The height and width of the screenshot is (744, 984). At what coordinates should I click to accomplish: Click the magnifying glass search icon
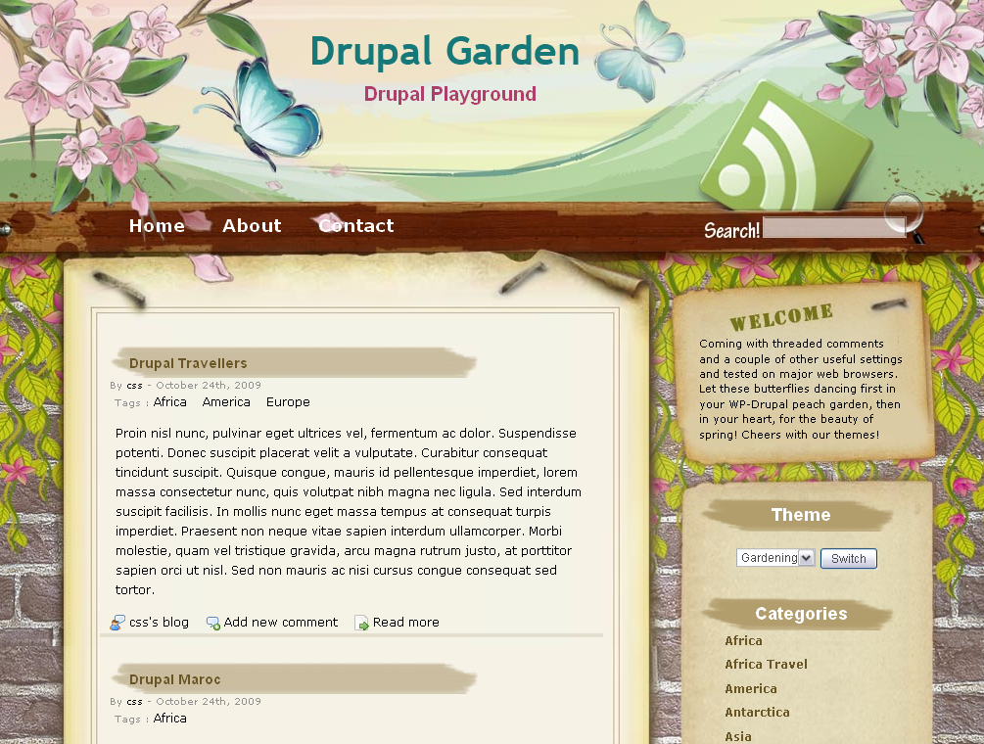pyautogui.click(x=905, y=217)
